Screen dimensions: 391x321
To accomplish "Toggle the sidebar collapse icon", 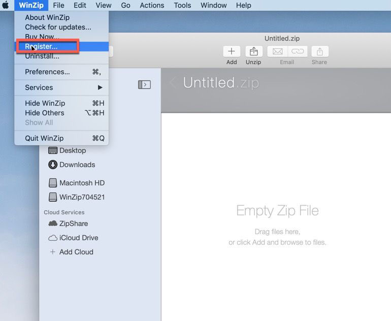I will coord(144,84).
